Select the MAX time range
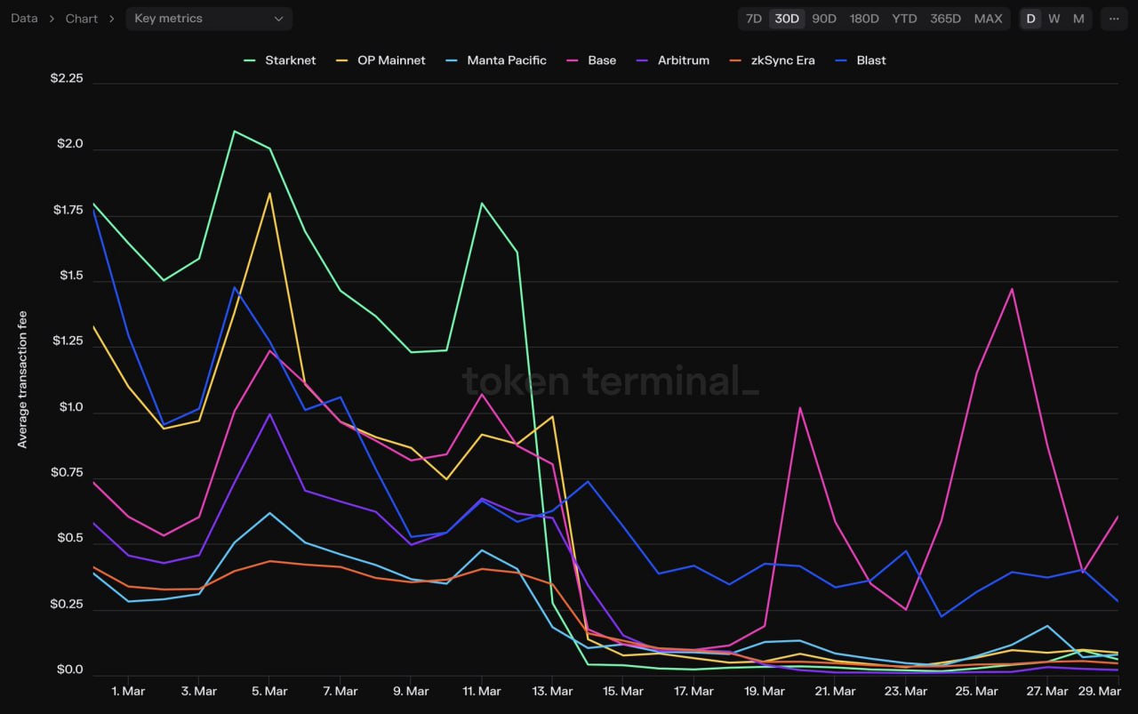 [988, 19]
